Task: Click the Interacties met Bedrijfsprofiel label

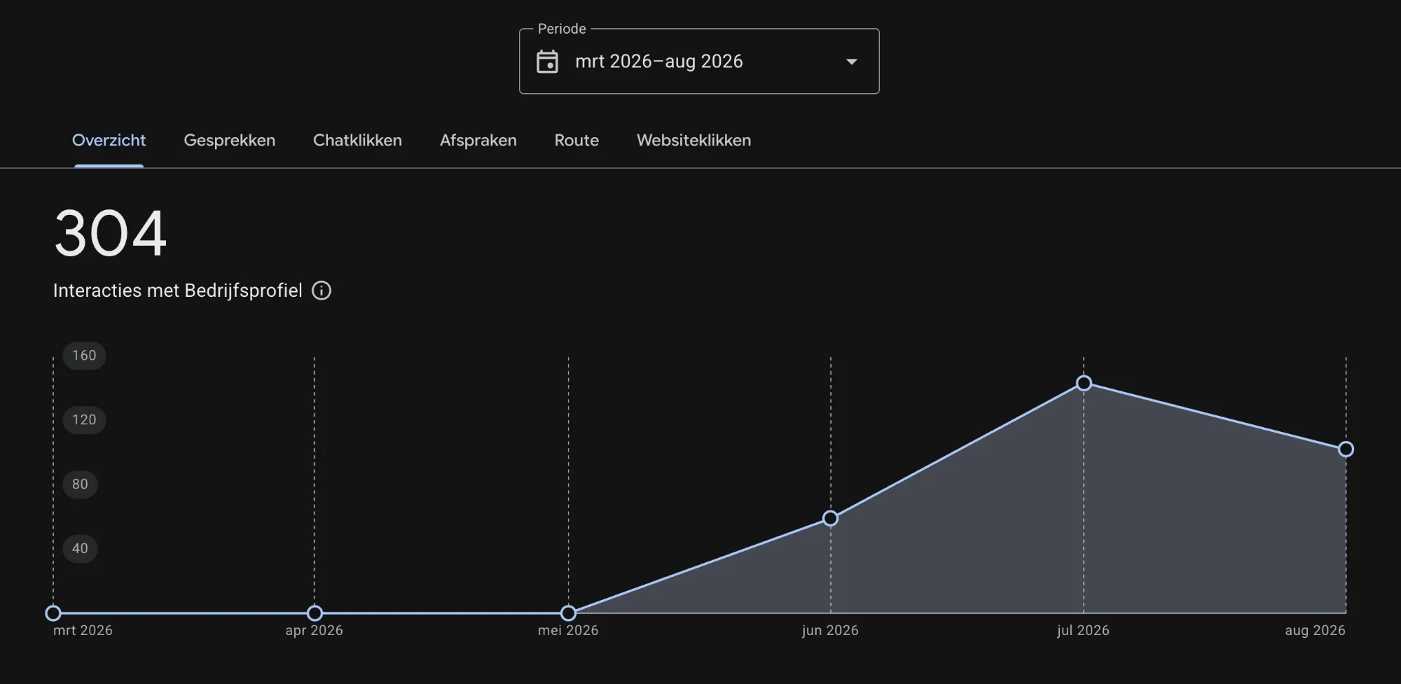Action: 178,291
